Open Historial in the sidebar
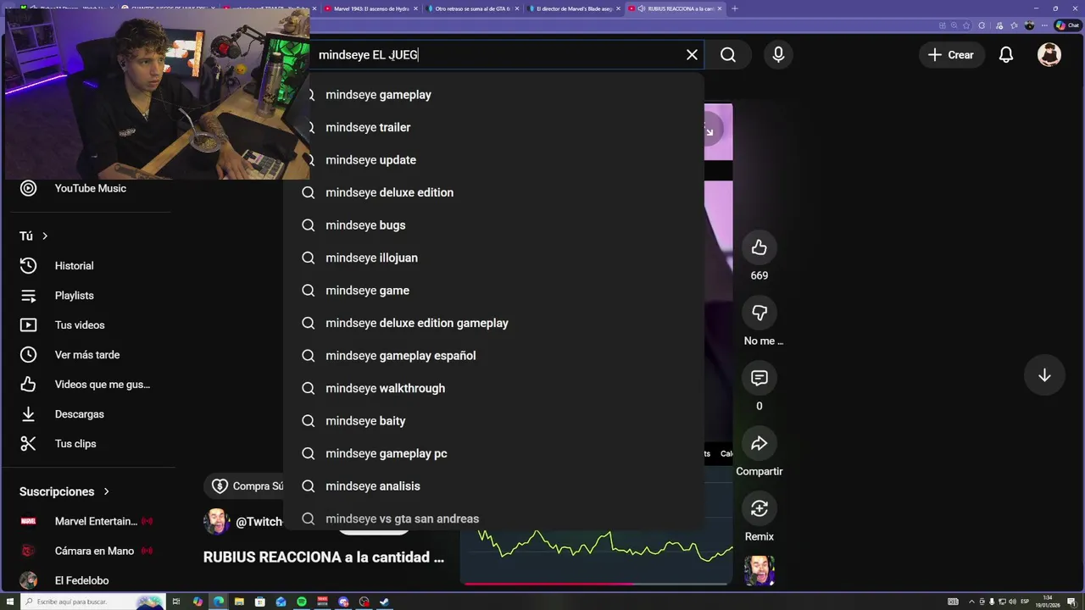This screenshot has width=1085, height=610. (88, 266)
